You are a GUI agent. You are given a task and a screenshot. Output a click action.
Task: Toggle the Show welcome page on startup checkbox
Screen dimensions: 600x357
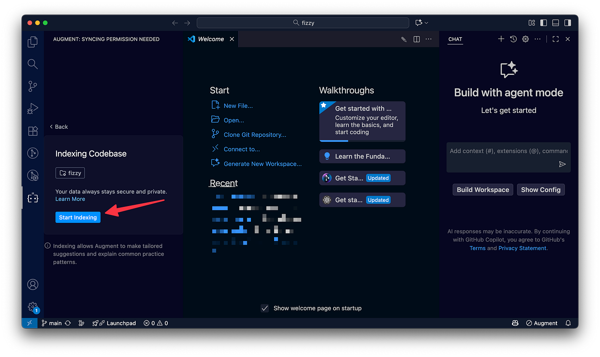(265, 308)
